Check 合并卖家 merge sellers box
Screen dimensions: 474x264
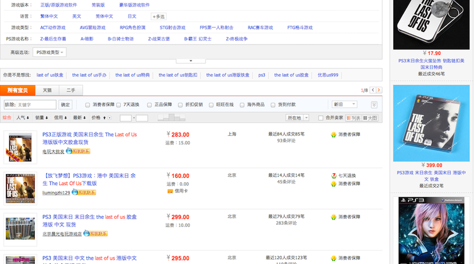321,118
